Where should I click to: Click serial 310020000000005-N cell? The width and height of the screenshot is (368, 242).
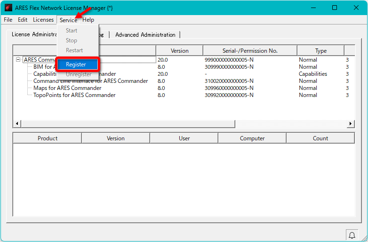coord(229,81)
